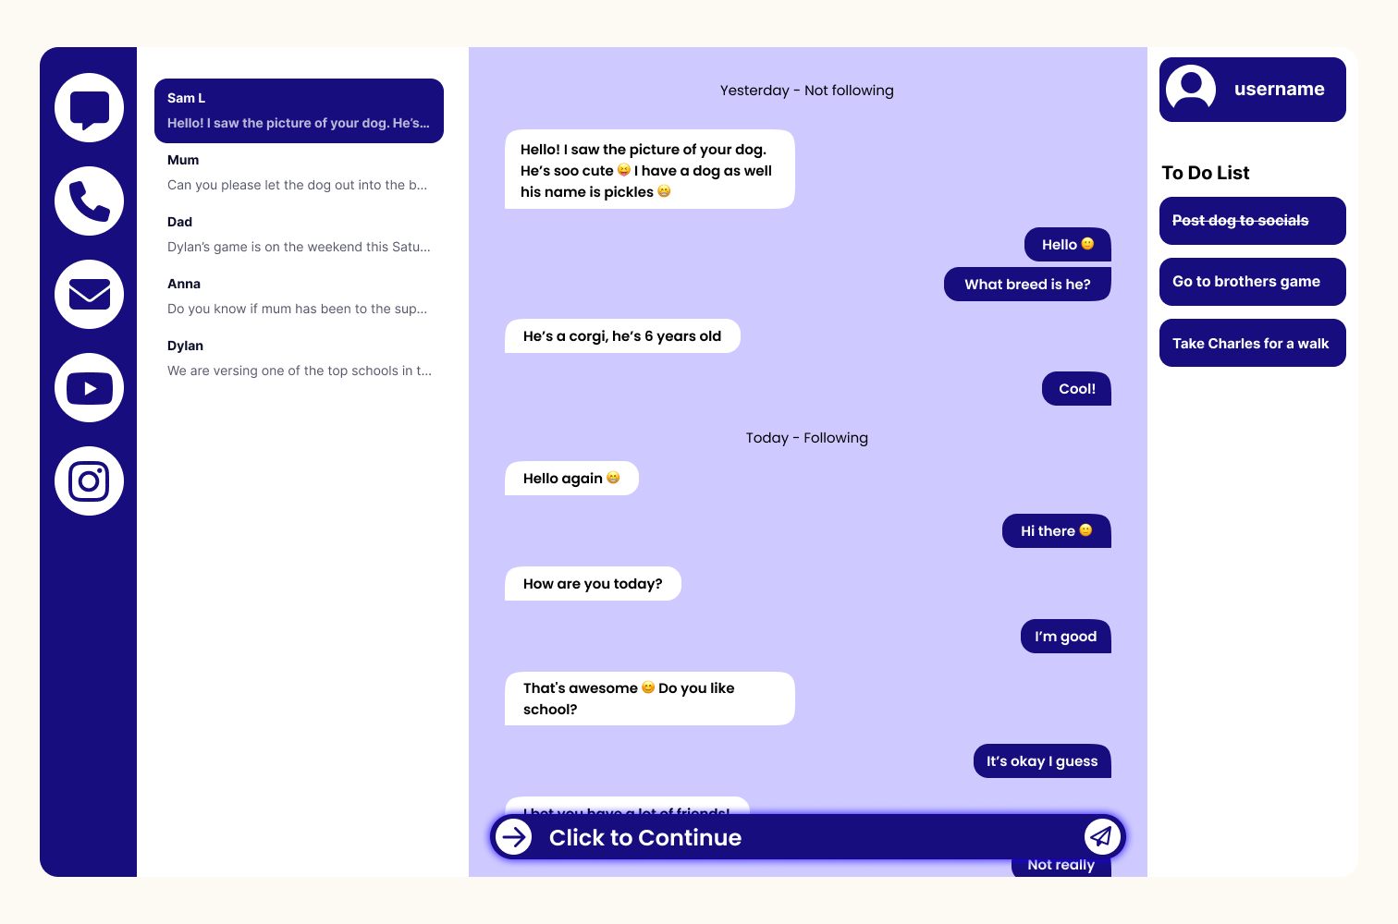Click the username label

(1279, 90)
